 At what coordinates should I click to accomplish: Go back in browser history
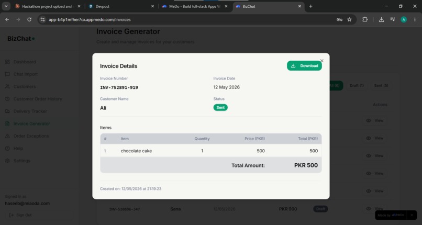pyautogui.click(x=7, y=19)
